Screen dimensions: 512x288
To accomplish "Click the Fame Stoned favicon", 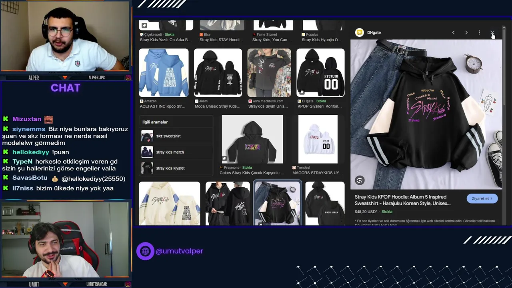I will [254, 35].
